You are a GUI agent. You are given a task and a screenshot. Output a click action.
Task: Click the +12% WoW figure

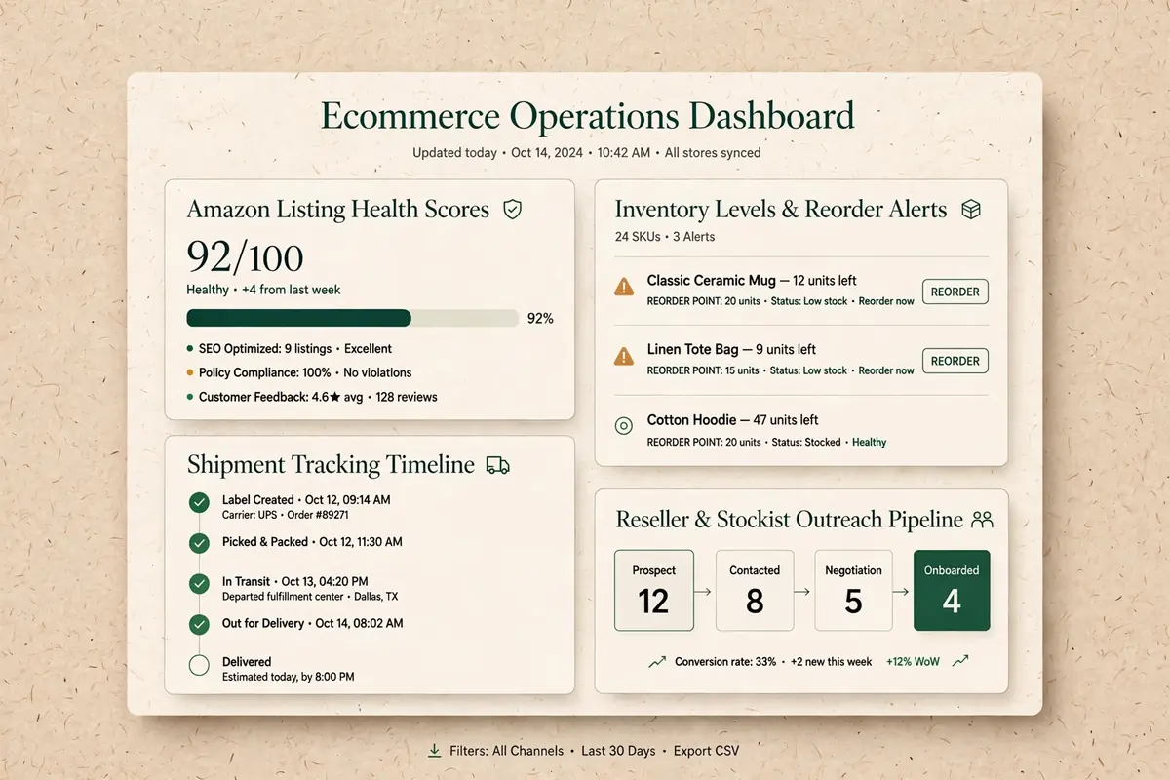(x=915, y=661)
